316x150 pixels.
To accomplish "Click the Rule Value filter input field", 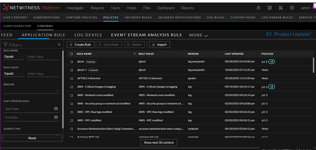I will point(43,74).
